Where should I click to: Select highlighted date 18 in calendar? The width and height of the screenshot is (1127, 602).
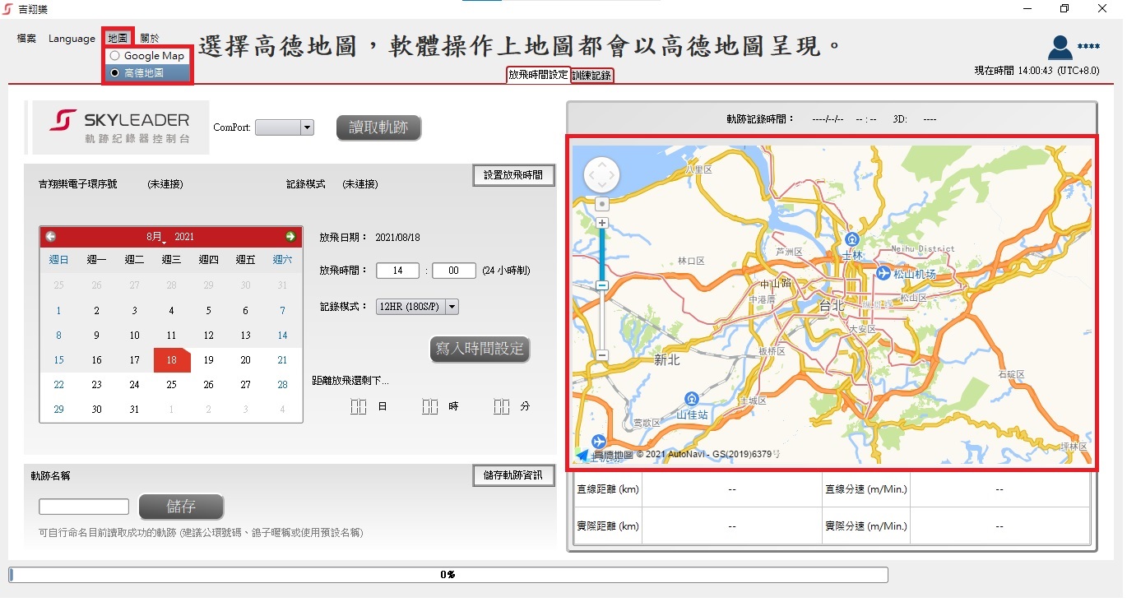click(x=172, y=360)
